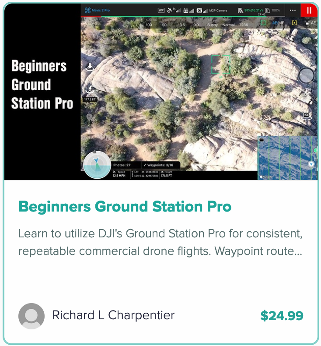Image resolution: width=321 pixels, height=346 pixels.
Task: Click the DJI device rotate icon
Action: click(x=307, y=116)
